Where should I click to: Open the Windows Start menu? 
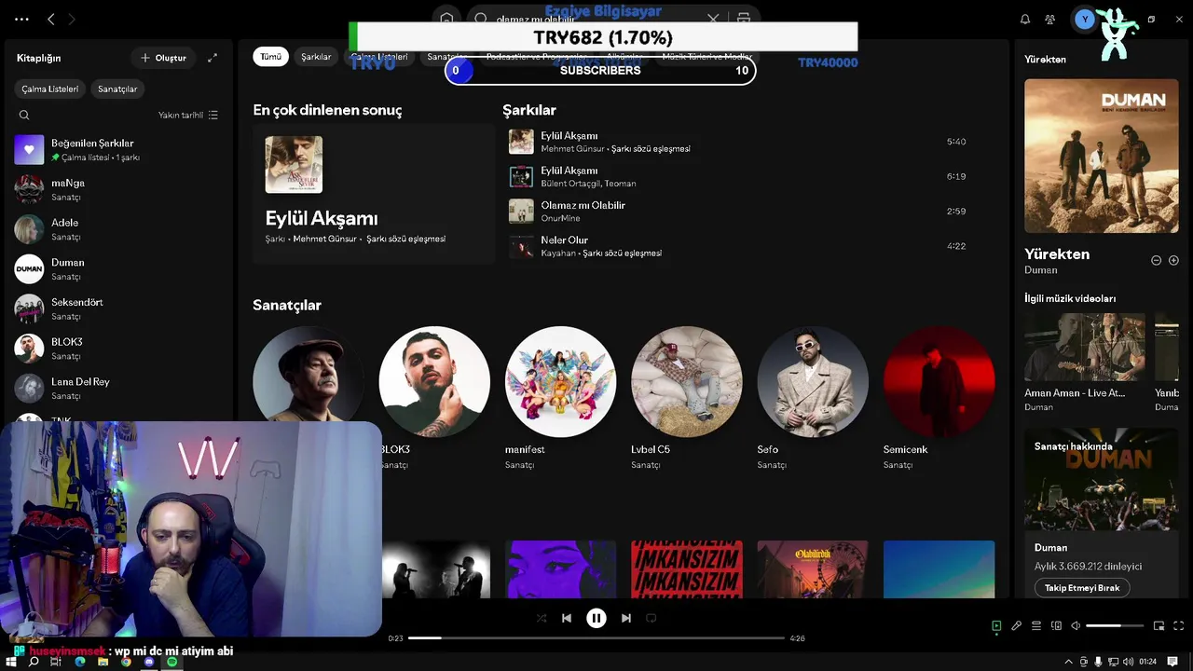pyautogui.click(x=10, y=662)
